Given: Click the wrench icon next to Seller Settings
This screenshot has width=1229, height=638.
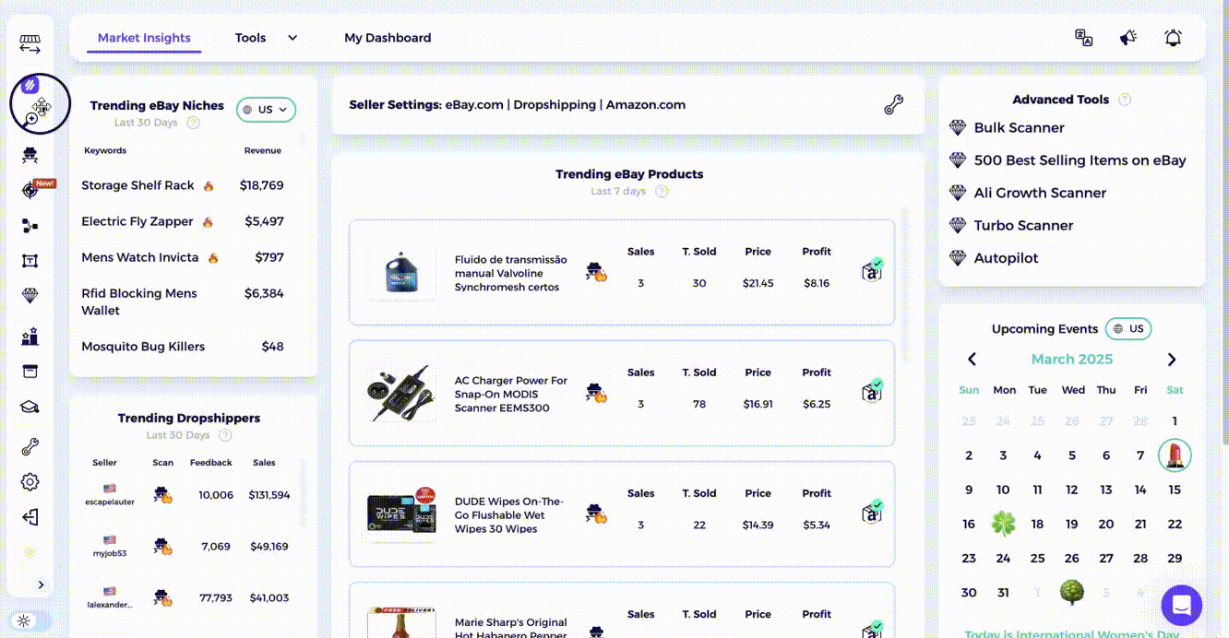Looking at the screenshot, I should (893, 105).
